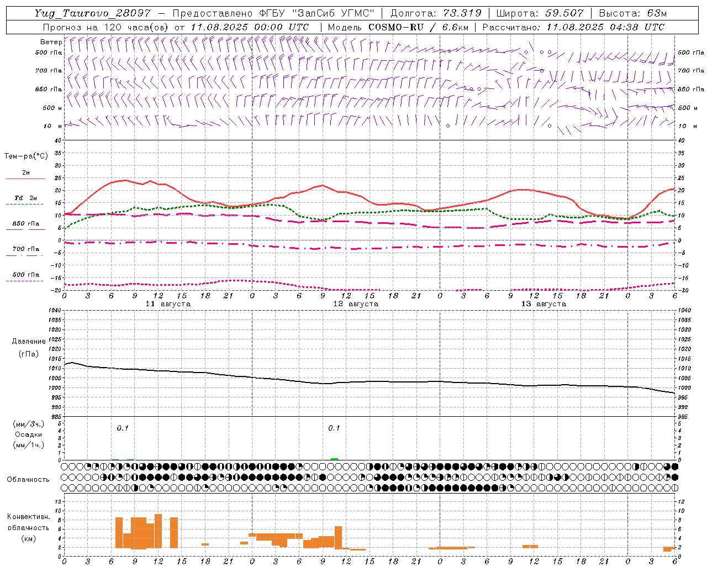
Task: Click the Модель COSMO-RU / 6.6км label
Action: (x=398, y=27)
